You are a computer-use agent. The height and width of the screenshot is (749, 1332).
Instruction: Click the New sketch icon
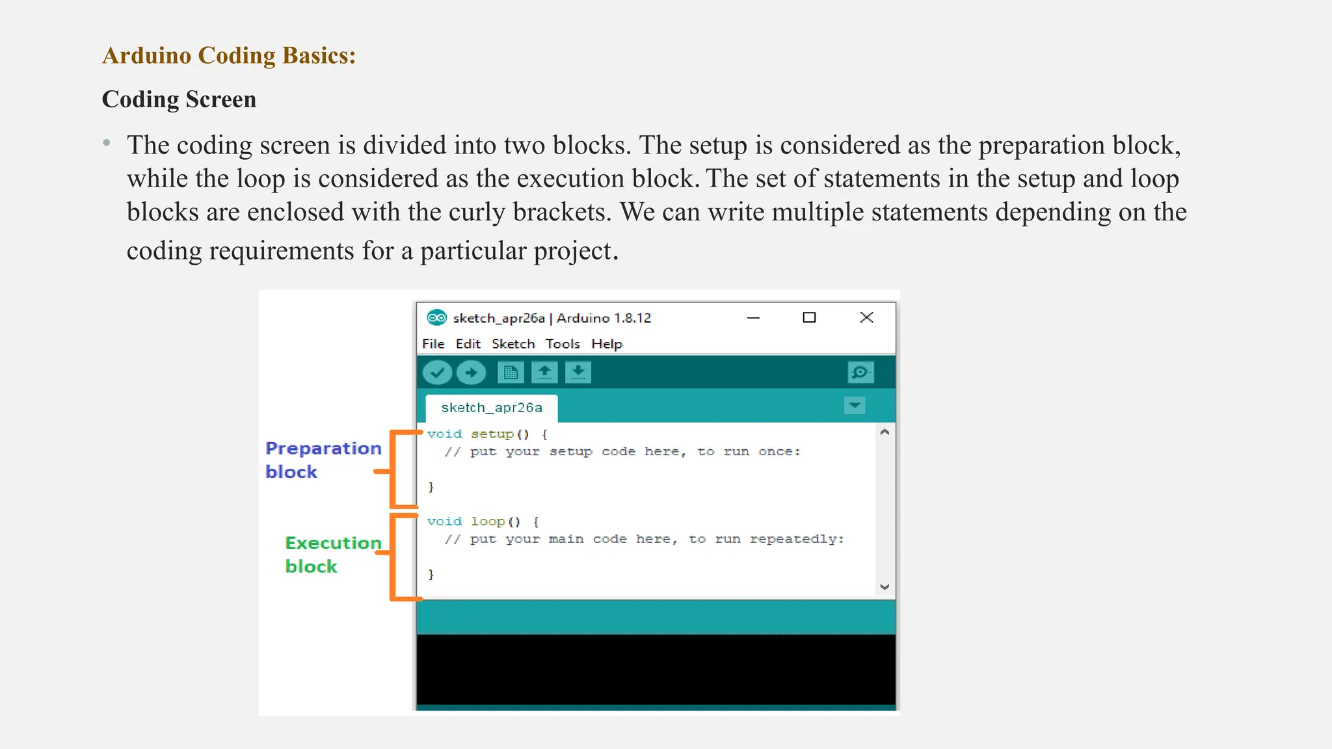point(511,373)
